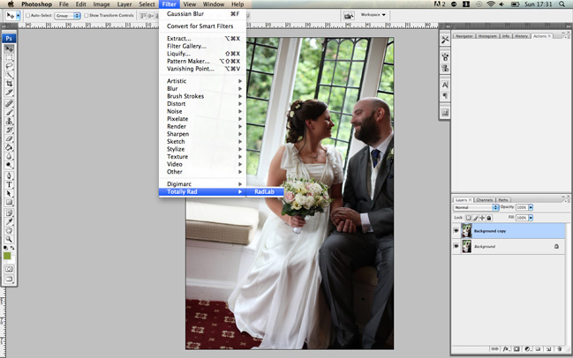Screen dimensions: 573x358
Task: Select the Zoom tool
Action: [x=9, y=239]
